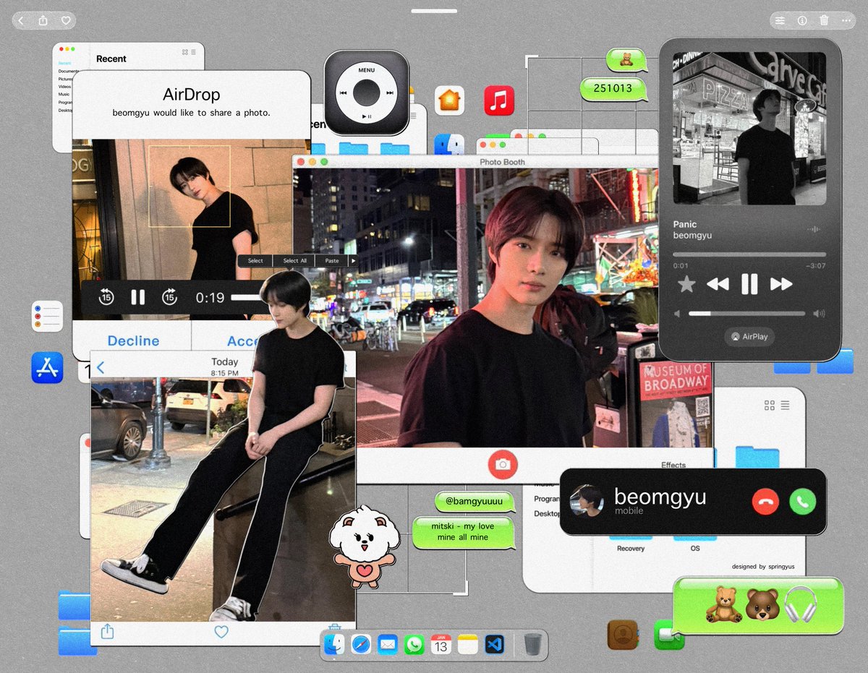
Task: Click the iPod wheel center select button
Action: pyautogui.click(x=367, y=93)
